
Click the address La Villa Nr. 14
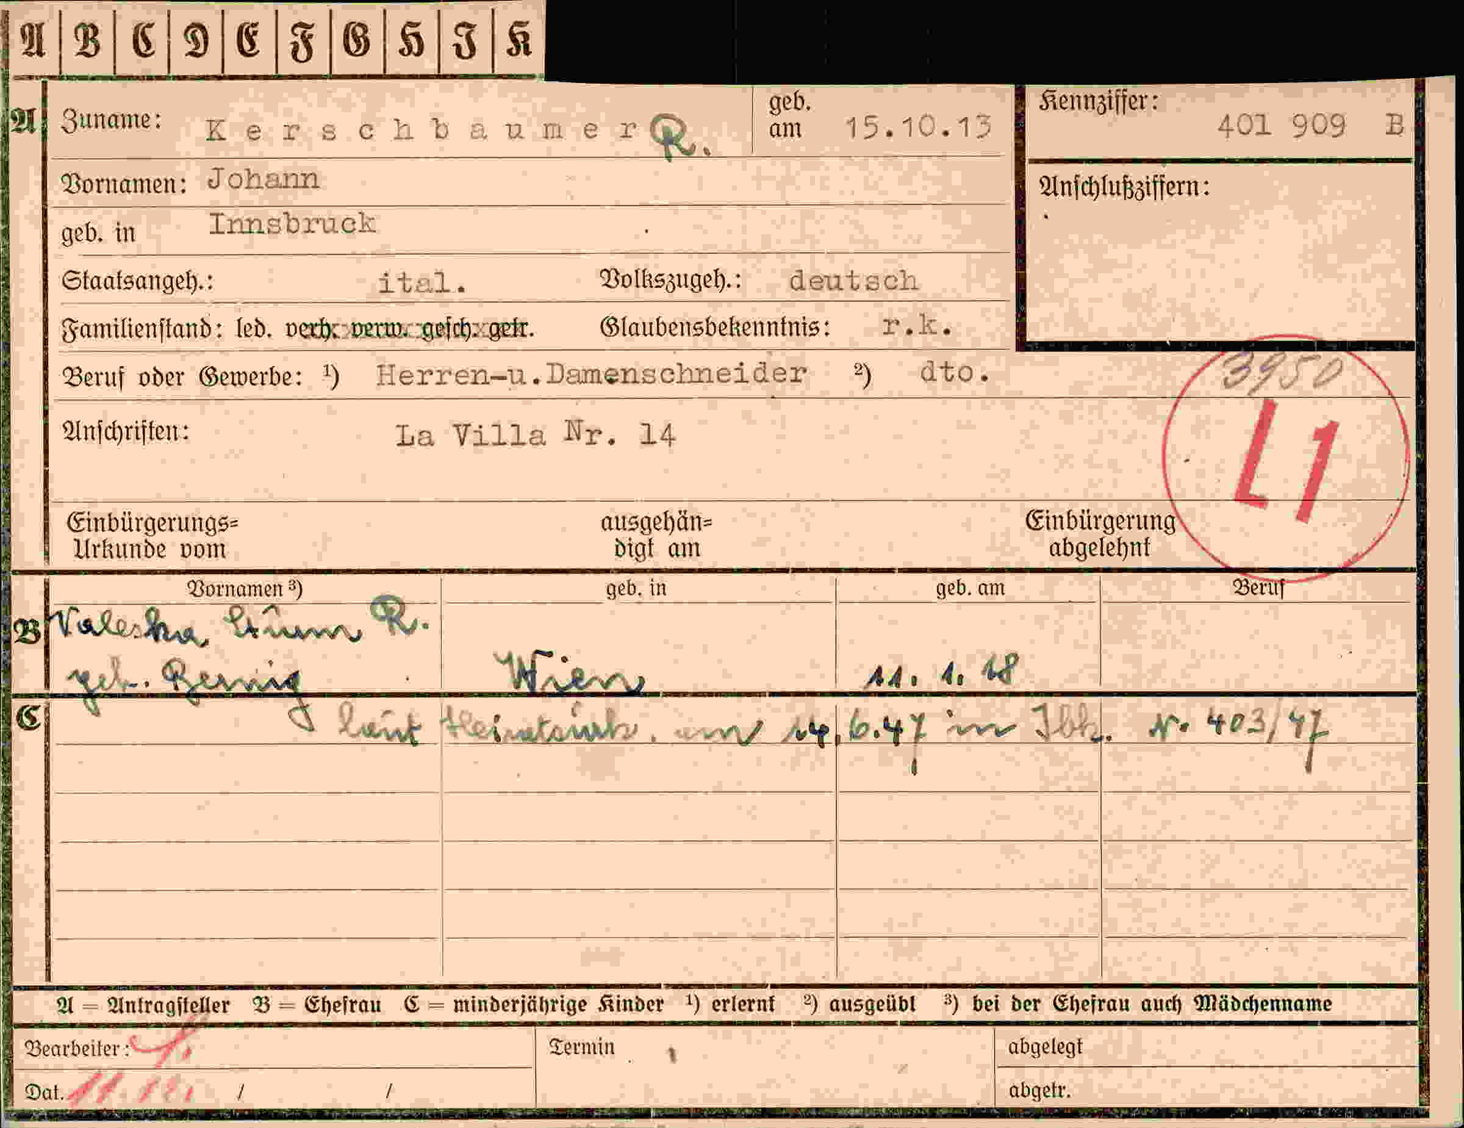click(x=535, y=434)
